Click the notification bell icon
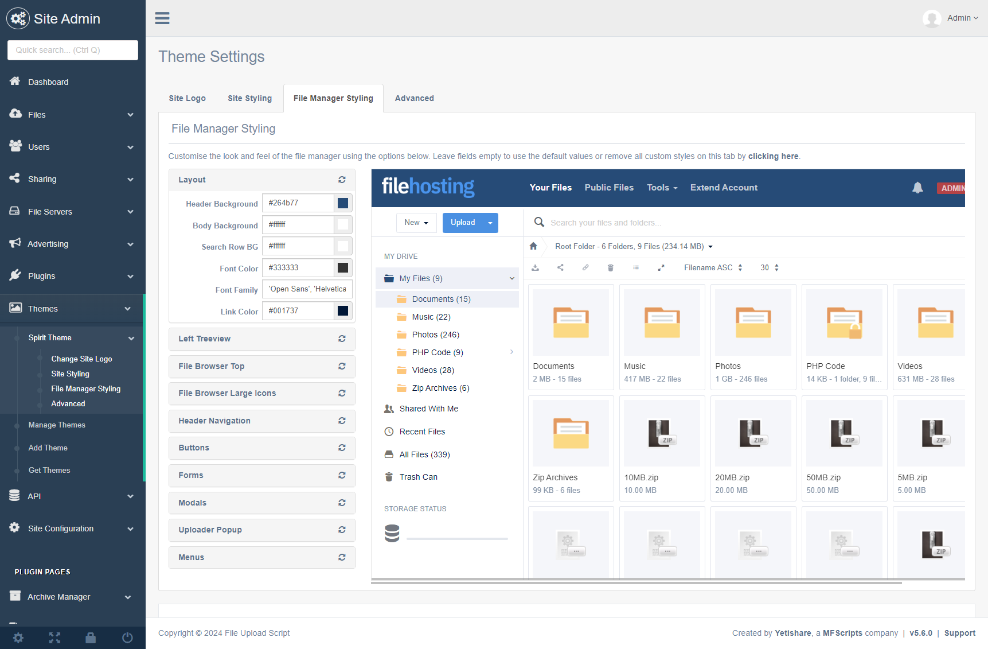Screen dimensions: 988x649 point(917,188)
